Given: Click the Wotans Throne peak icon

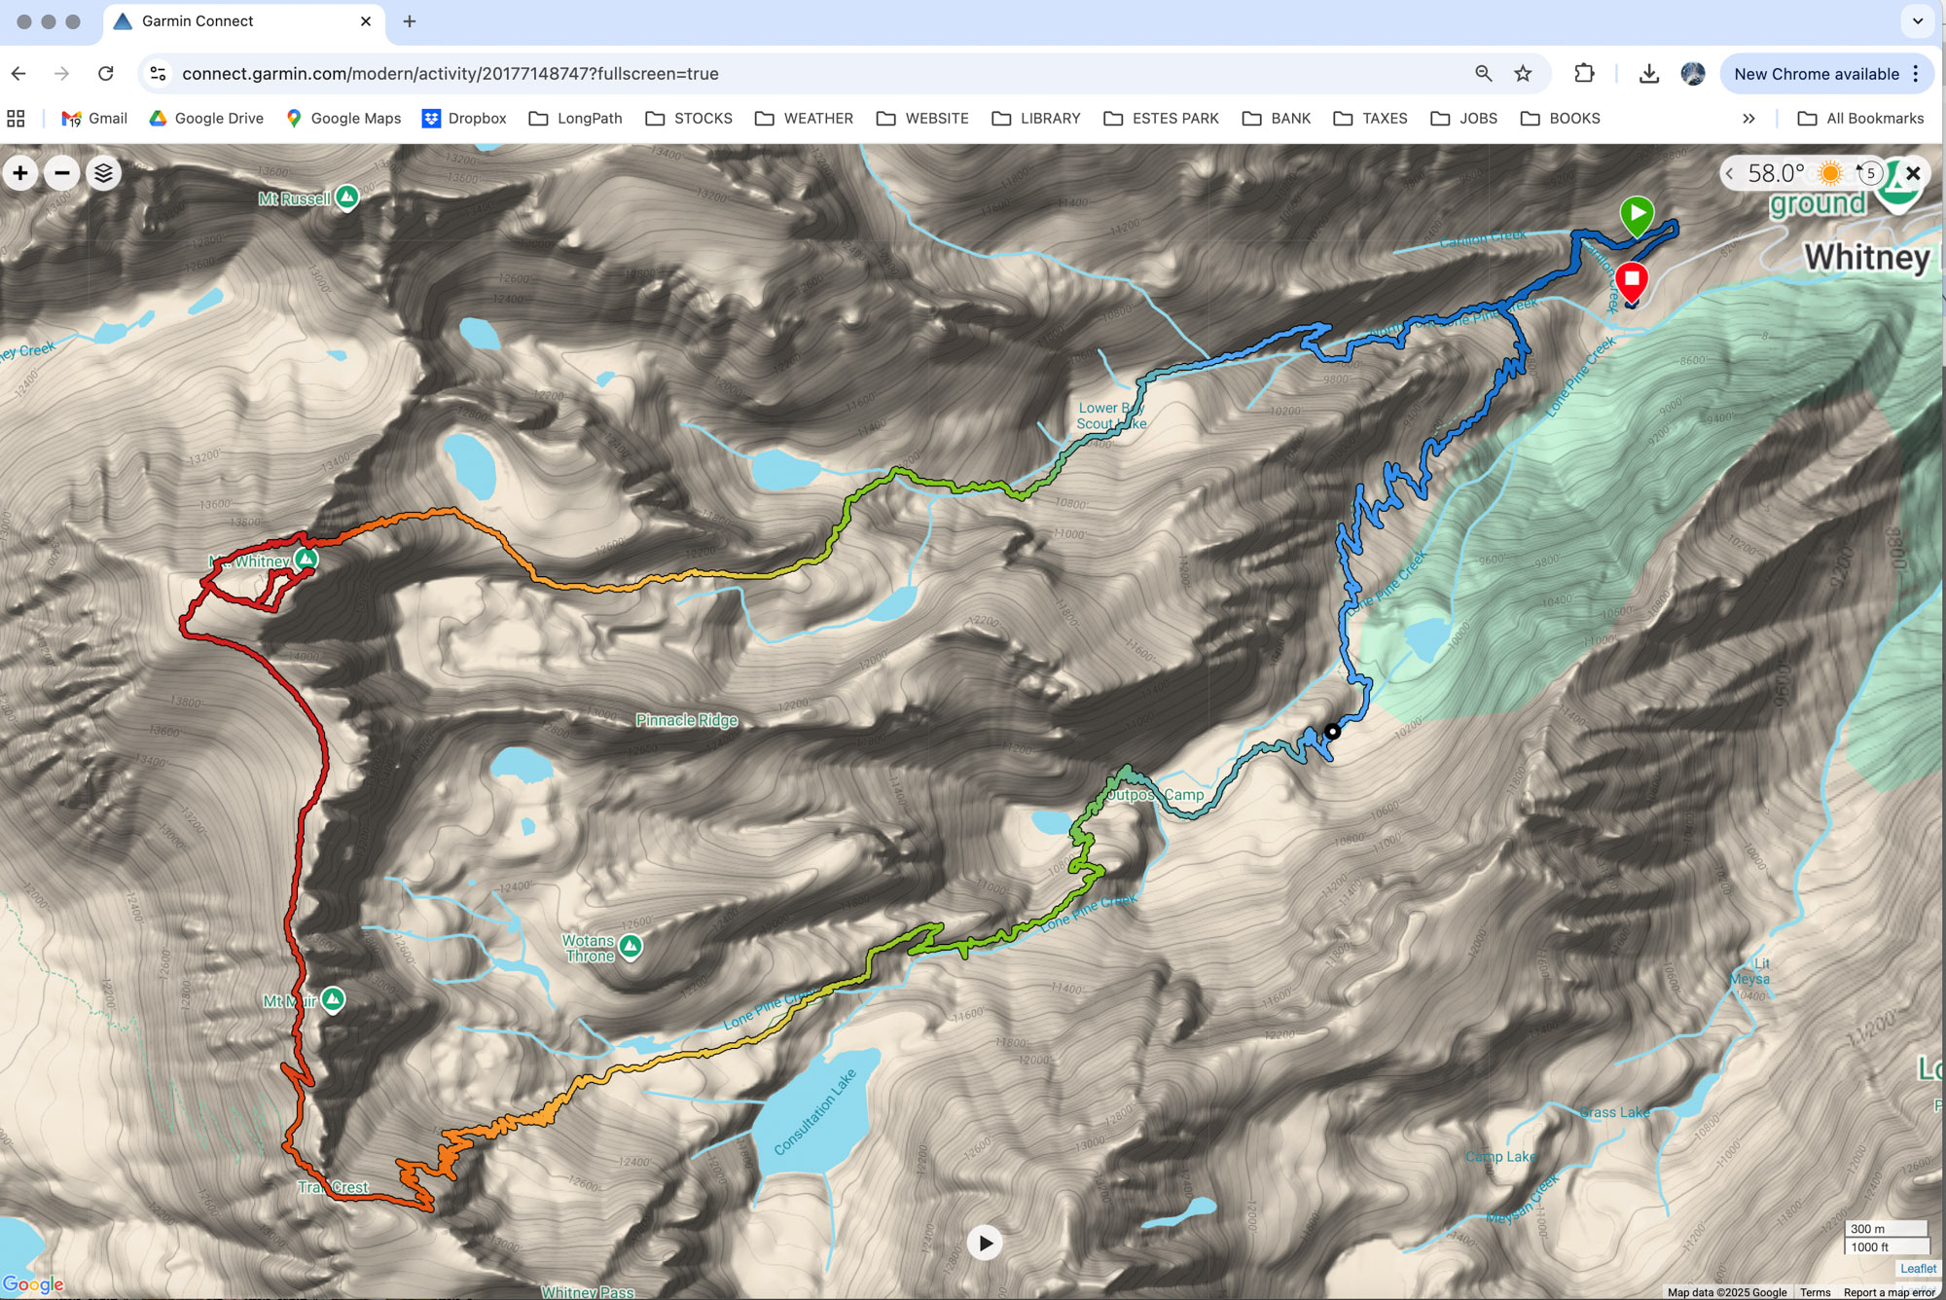Looking at the screenshot, I should coord(631,946).
